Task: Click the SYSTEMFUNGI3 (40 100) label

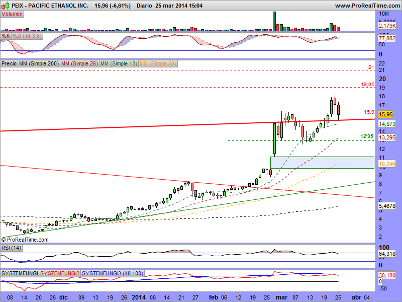Action: tap(113, 273)
